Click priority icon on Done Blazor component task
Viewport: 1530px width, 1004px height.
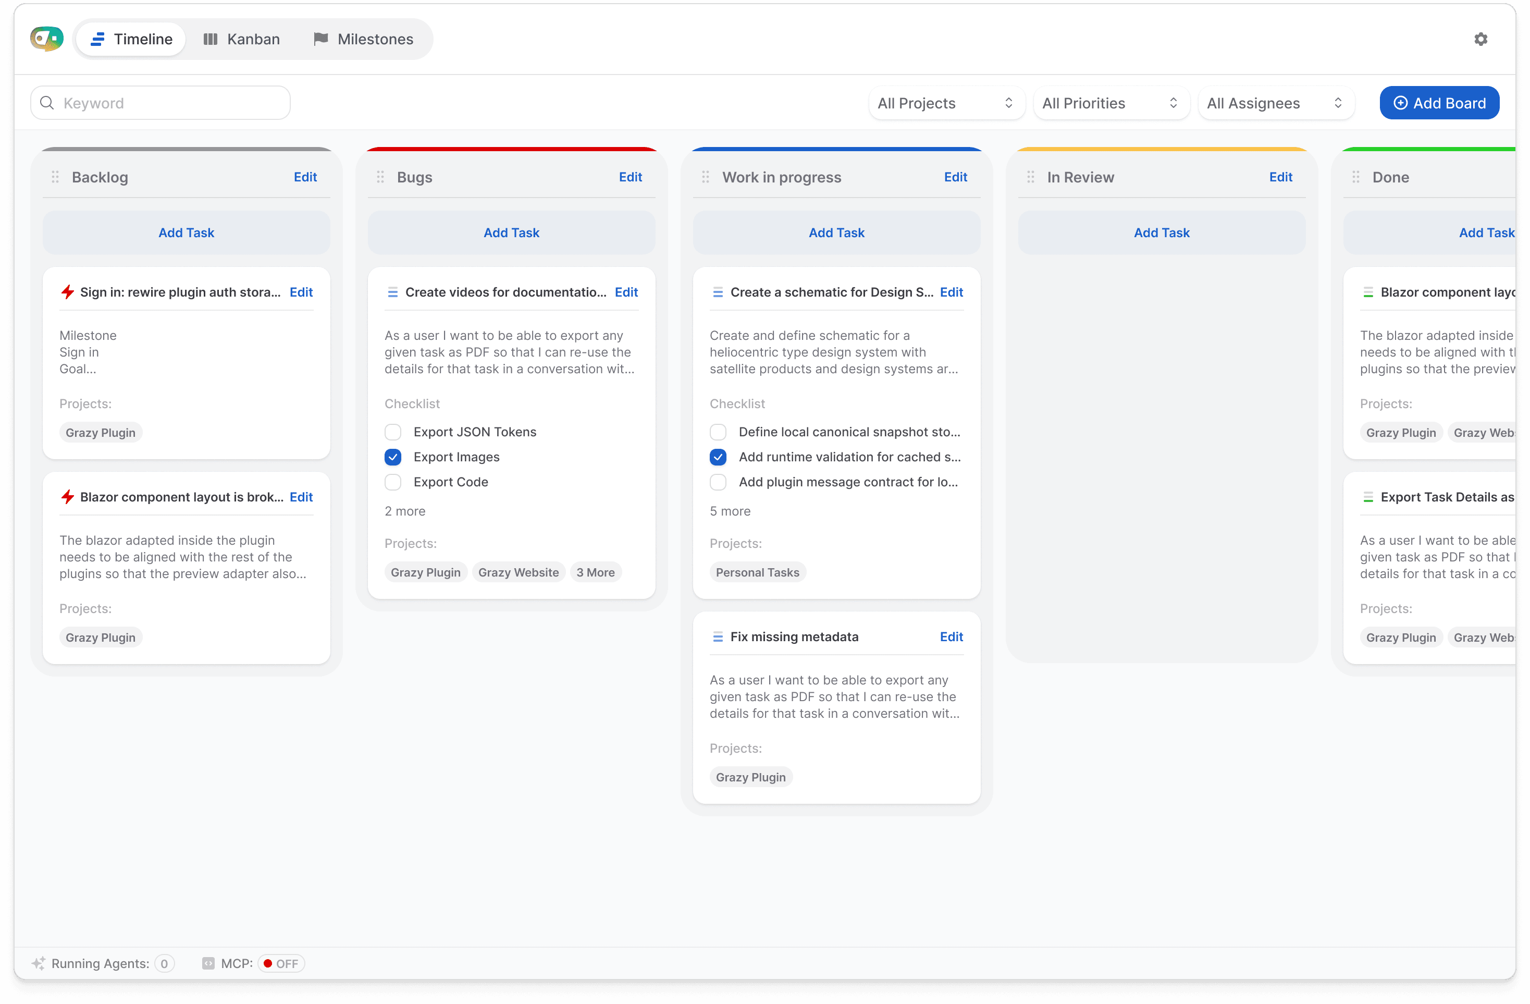[1368, 292]
